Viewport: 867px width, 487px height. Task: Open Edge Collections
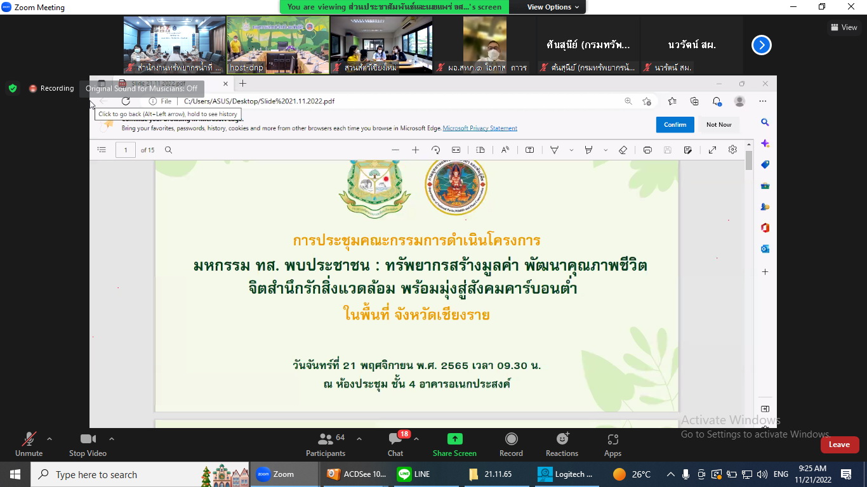694,101
